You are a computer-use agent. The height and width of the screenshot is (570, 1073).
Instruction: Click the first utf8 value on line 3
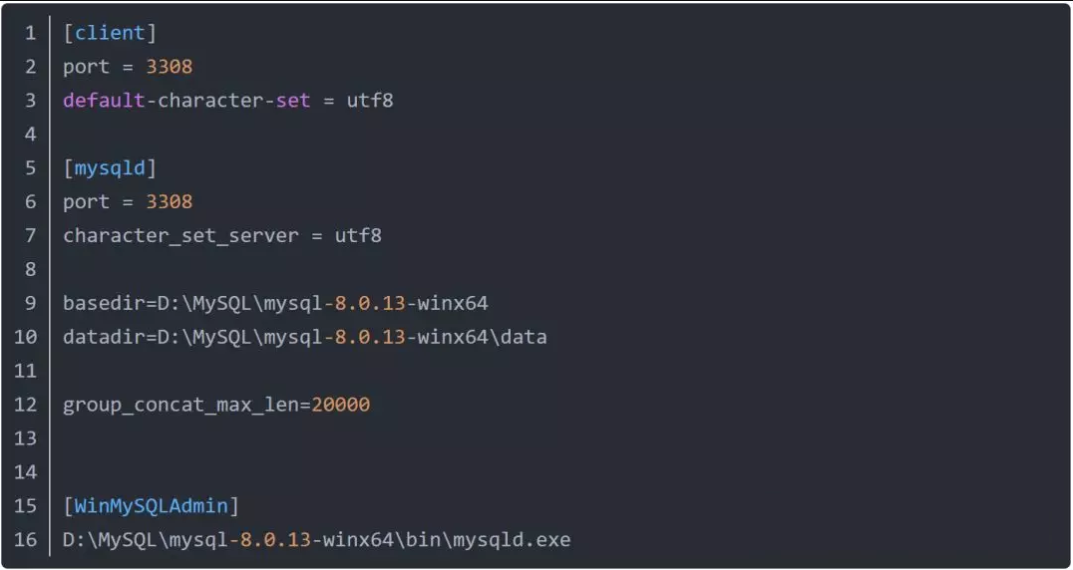click(370, 101)
